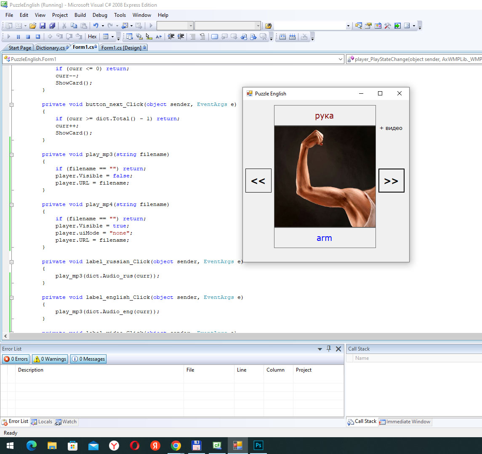The width and height of the screenshot is (482, 454).
Task: Comment out selected lines icon
Action: click(x=193, y=37)
